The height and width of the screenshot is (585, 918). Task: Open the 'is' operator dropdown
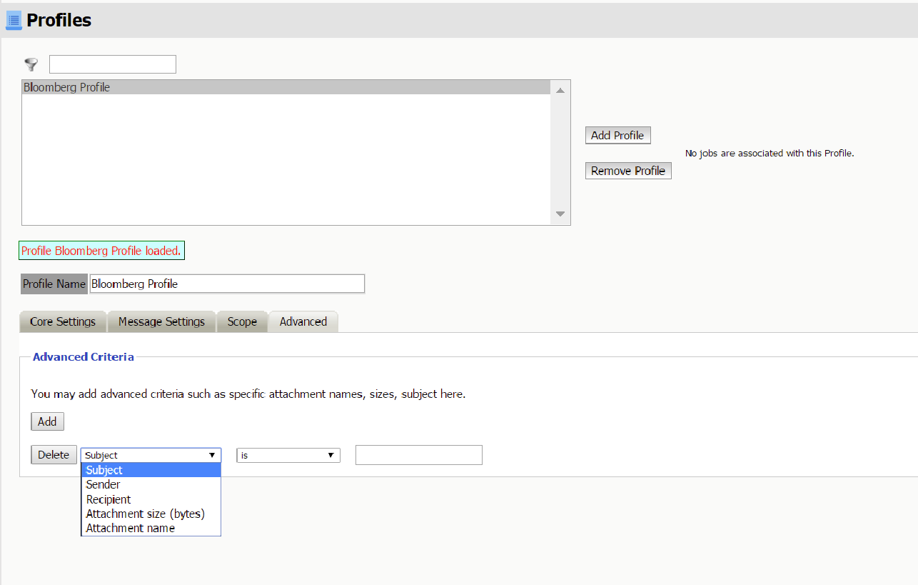288,455
